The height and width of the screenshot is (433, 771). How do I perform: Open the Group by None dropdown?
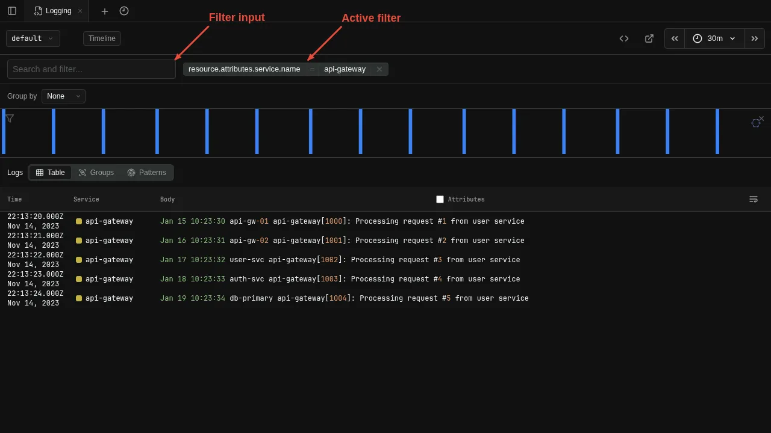coord(63,96)
